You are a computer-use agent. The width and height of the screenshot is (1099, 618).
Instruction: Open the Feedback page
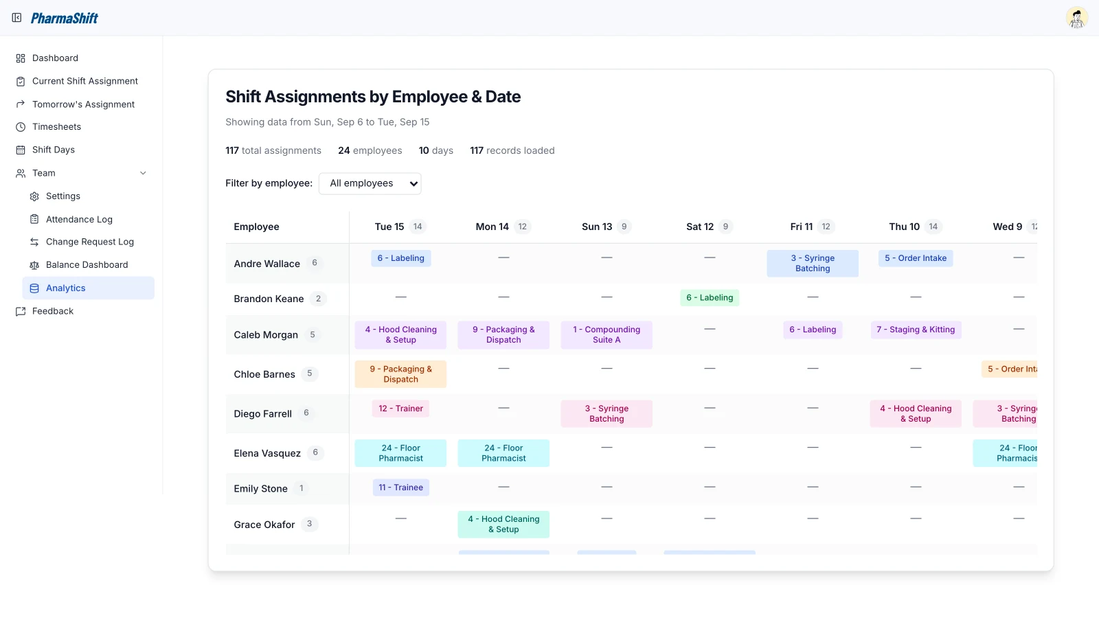click(53, 311)
